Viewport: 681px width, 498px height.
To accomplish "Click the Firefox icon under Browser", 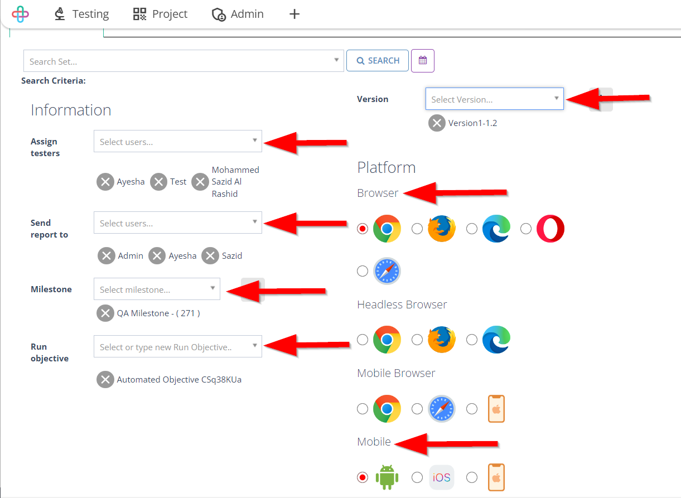I will coord(442,229).
